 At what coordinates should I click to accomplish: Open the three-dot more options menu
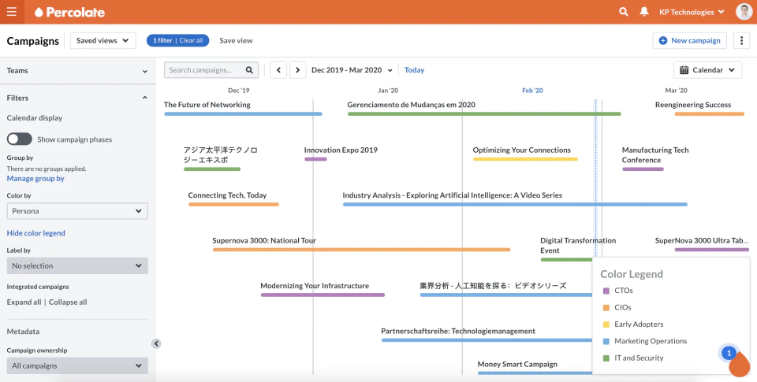coord(741,40)
